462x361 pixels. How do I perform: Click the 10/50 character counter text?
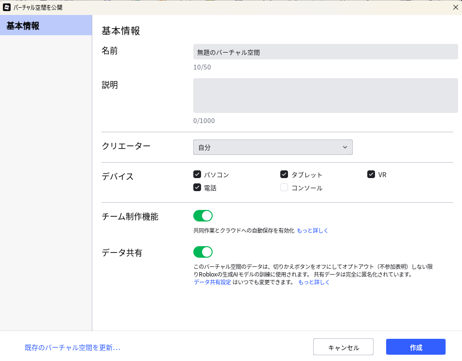(202, 67)
